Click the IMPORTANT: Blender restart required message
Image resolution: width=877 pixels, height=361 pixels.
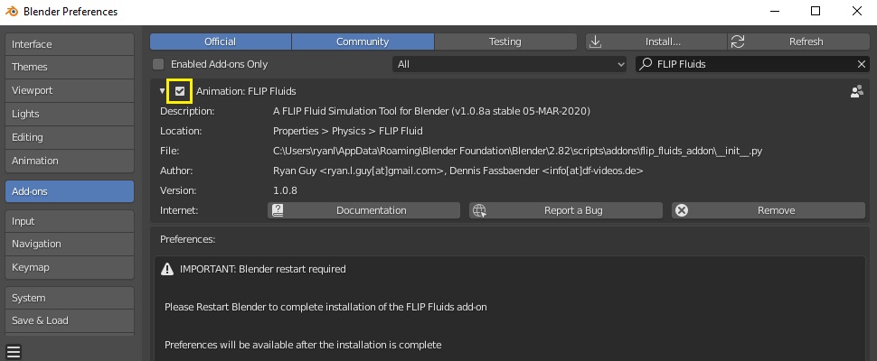pos(263,270)
